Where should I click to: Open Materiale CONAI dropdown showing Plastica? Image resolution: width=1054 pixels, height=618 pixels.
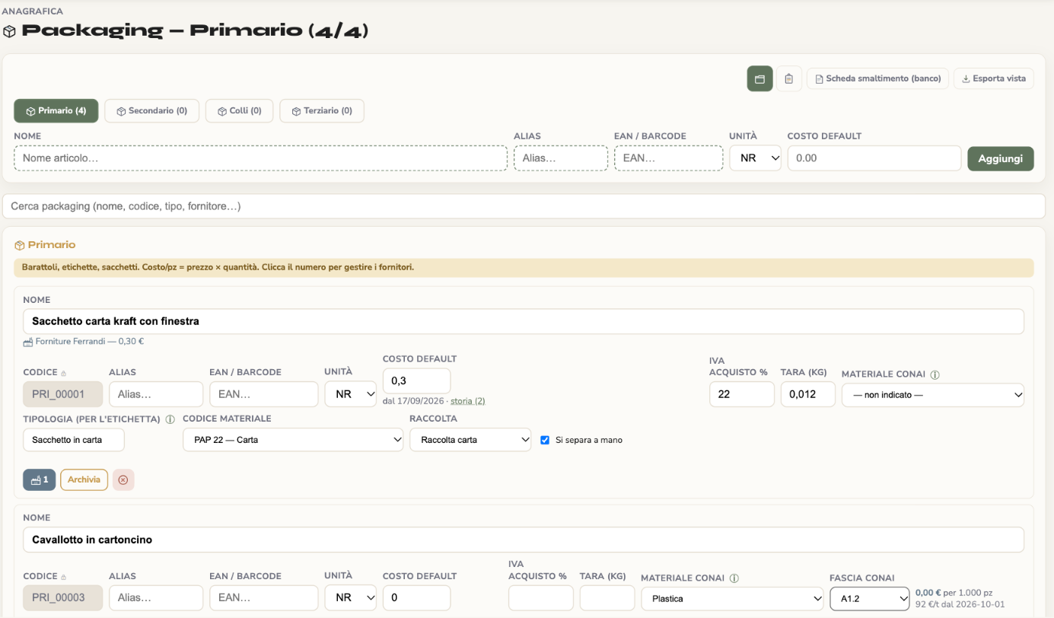tap(732, 598)
